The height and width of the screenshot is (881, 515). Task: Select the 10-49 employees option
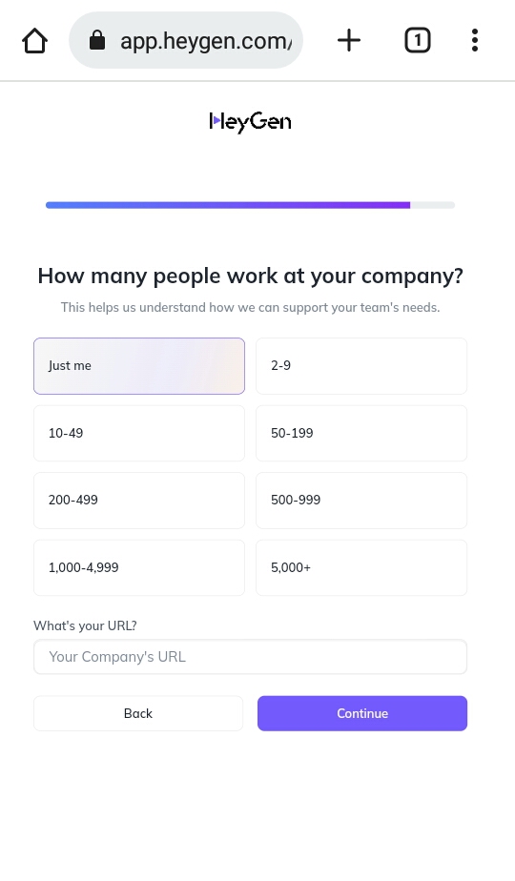coord(139,433)
